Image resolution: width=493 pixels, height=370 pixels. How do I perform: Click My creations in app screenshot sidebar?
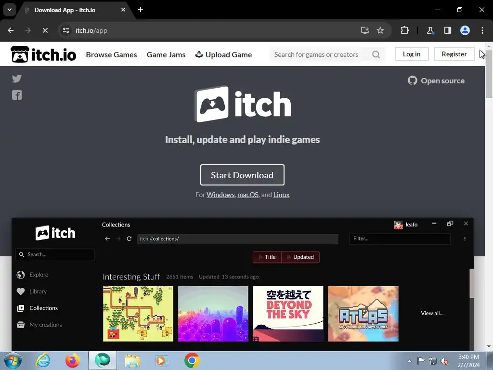[39, 325]
